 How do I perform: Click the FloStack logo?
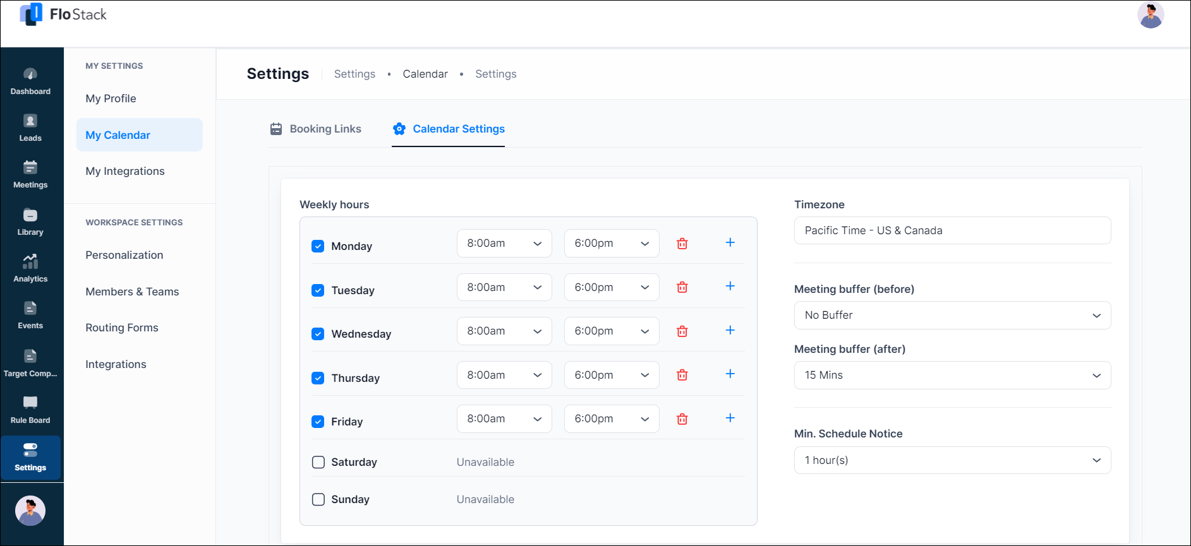(x=63, y=14)
